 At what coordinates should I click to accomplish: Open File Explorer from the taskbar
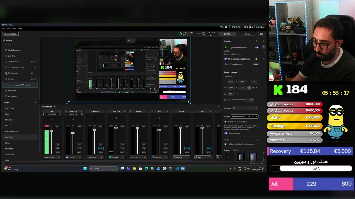[x=134, y=169]
